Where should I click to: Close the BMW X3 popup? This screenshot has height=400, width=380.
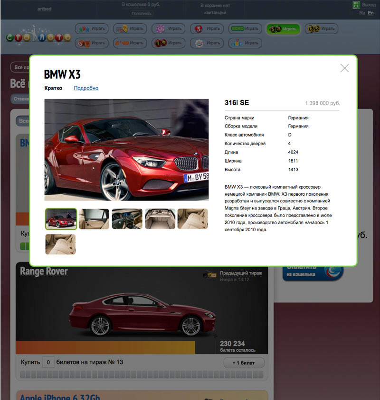[344, 68]
